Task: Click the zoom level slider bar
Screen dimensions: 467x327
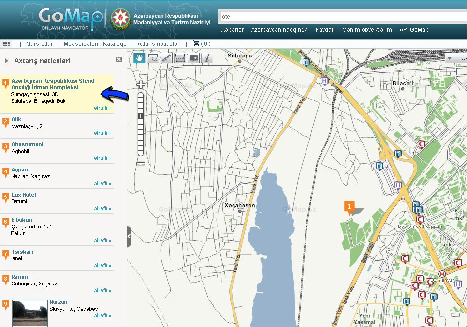Action: pyautogui.click(x=141, y=124)
